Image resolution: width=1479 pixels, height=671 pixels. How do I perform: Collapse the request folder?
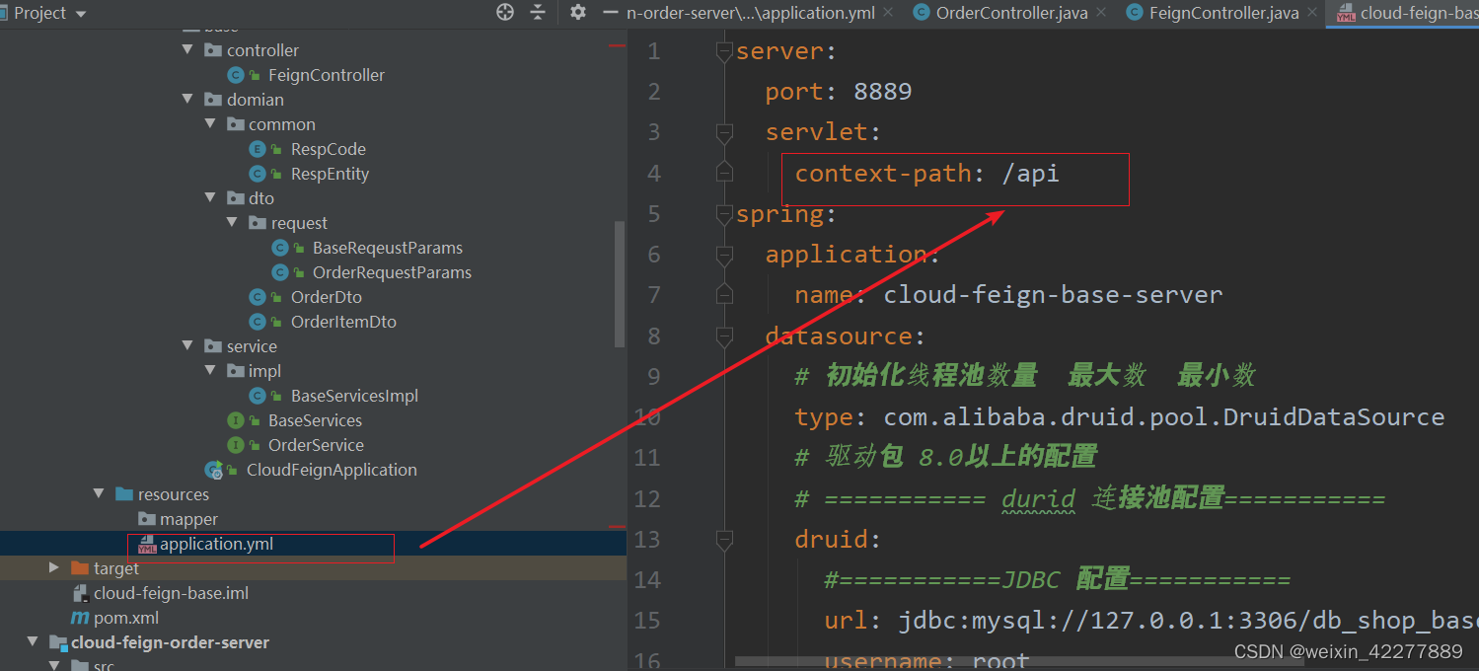coord(231,222)
